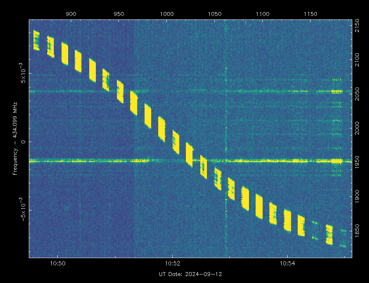Click the 900 tick label on top axis

click(71, 14)
